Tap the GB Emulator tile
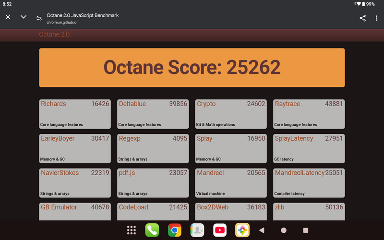384x240 pixels. click(75, 212)
